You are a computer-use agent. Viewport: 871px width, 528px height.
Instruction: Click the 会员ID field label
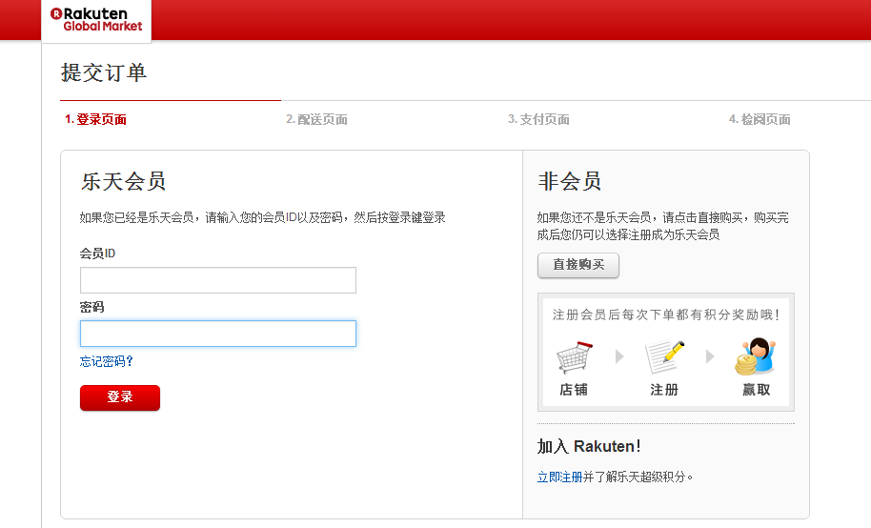pos(97,254)
